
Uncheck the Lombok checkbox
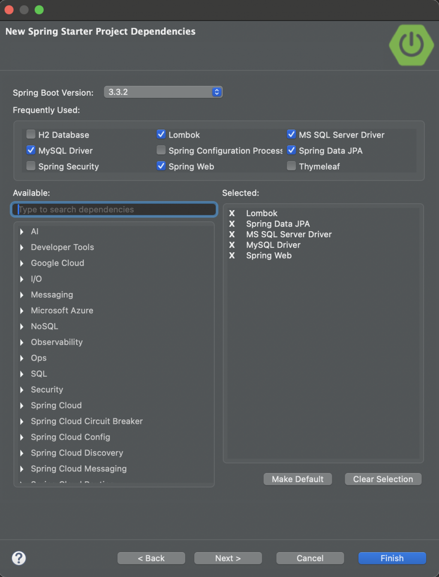pos(161,134)
